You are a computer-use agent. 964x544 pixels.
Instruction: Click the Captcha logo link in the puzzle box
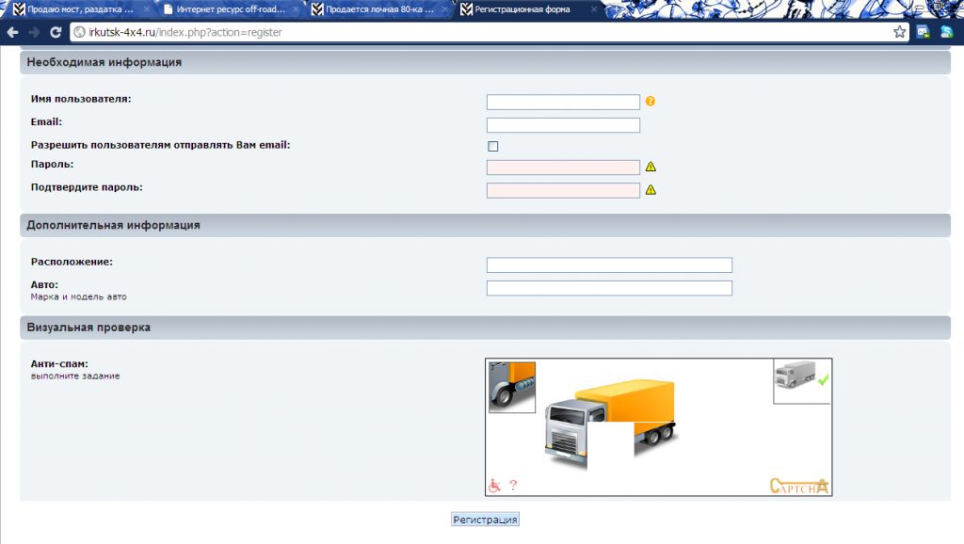point(799,486)
